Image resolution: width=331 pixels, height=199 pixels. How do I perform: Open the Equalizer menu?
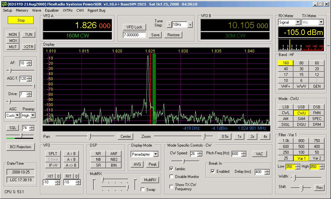52,10
